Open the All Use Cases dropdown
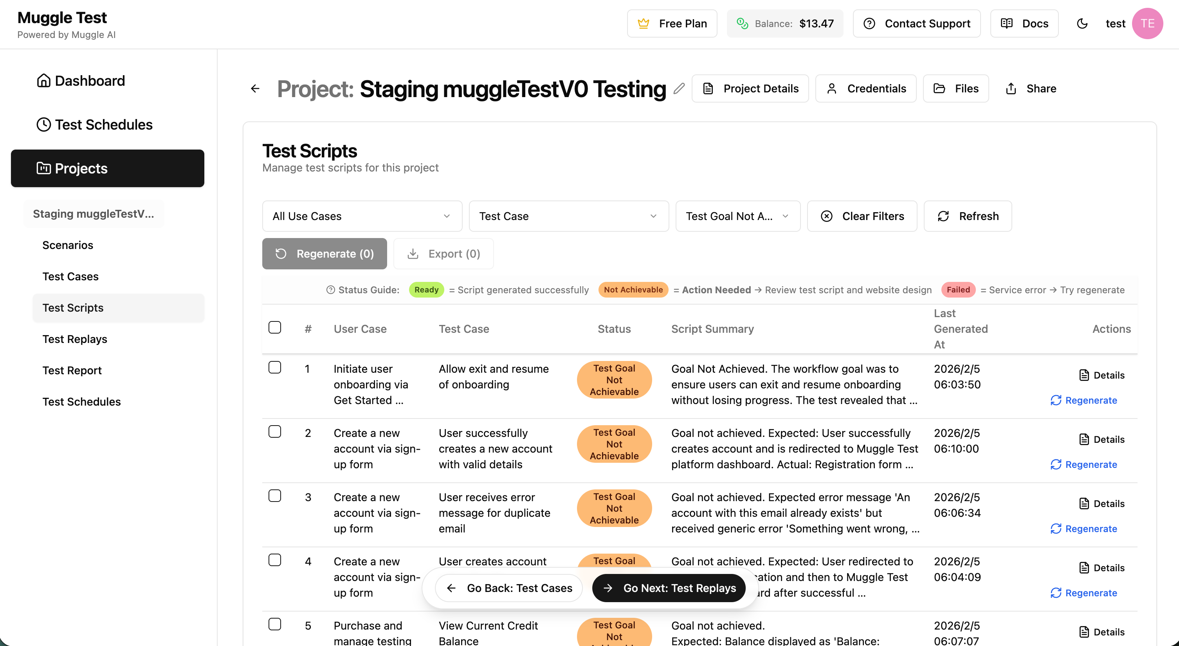Image resolution: width=1179 pixels, height=646 pixels. [x=362, y=216]
